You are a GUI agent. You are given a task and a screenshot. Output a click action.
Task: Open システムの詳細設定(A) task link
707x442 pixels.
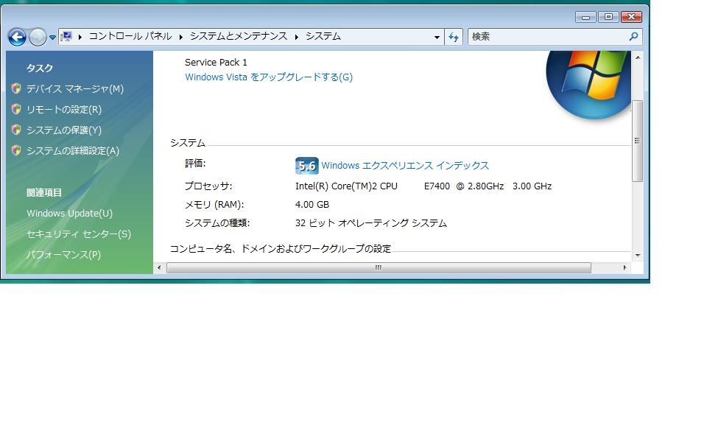(x=73, y=150)
